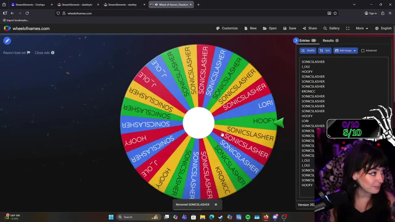
Task: Click the J_OLE entry below first SONICSLASHER
Action: pos(306,67)
